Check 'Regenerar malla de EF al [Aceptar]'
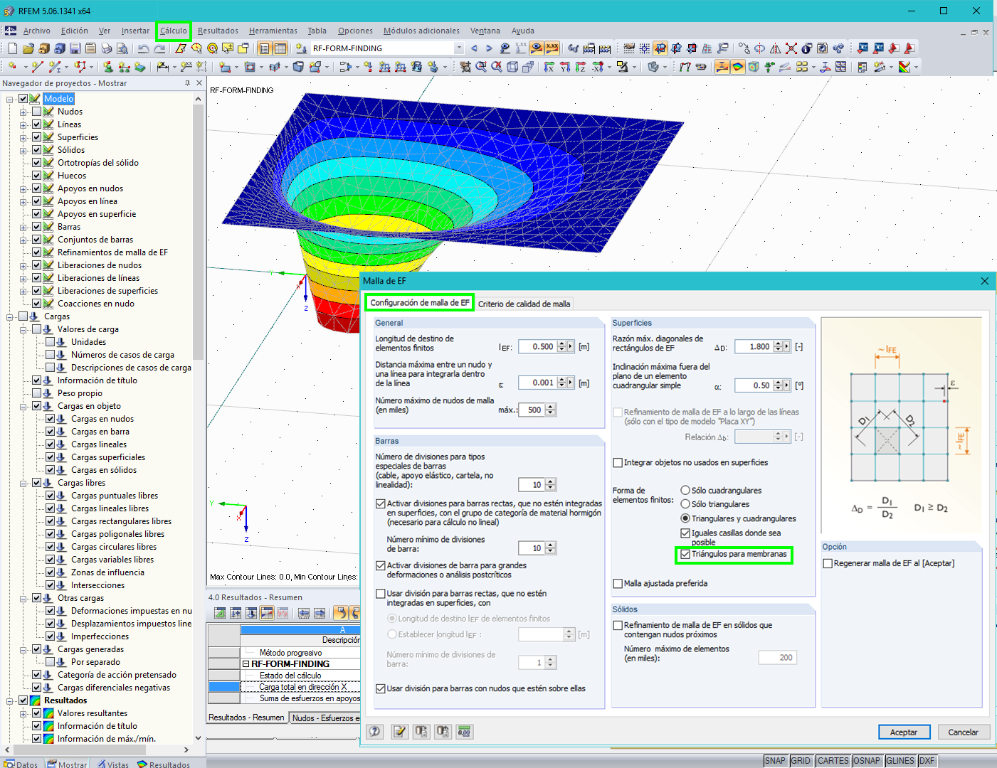This screenshot has width=997, height=768. pos(828,563)
